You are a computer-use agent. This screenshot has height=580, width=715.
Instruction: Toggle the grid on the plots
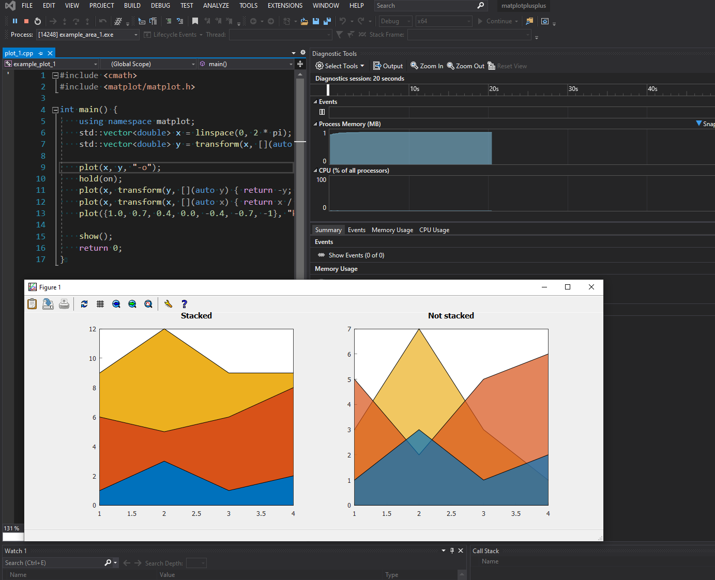coord(100,304)
